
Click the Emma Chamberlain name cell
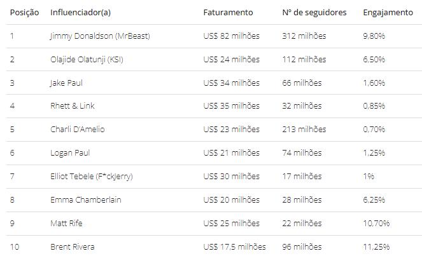(x=85, y=200)
